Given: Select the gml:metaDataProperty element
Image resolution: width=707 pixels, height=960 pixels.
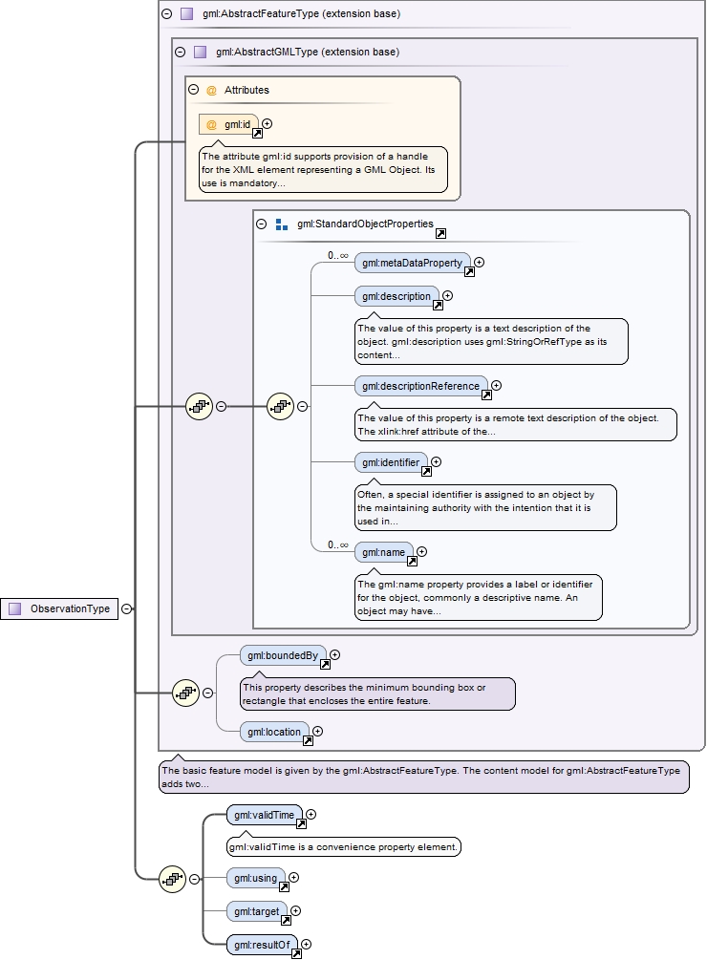Looking at the screenshot, I should (x=412, y=263).
